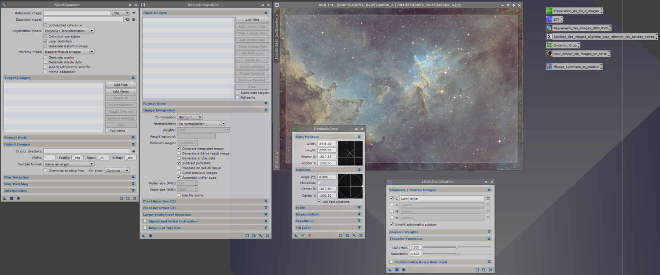The image size is (660, 275).
Task: Click the Angle field in DynamicCrop
Action: (x=327, y=177)
